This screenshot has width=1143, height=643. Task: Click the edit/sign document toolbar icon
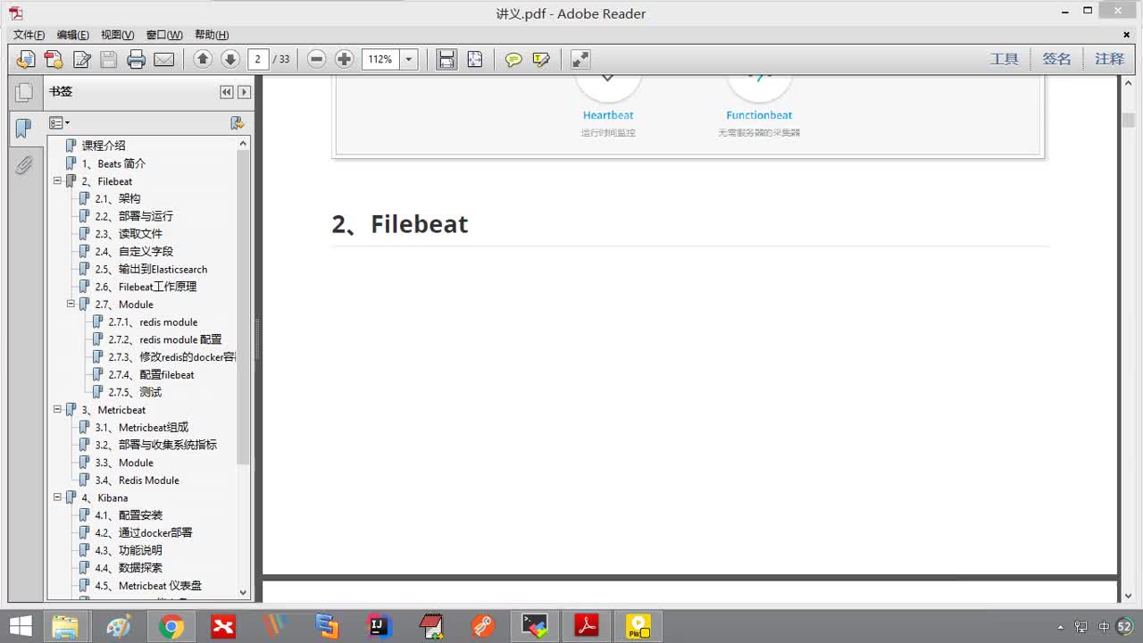point(81,59)
